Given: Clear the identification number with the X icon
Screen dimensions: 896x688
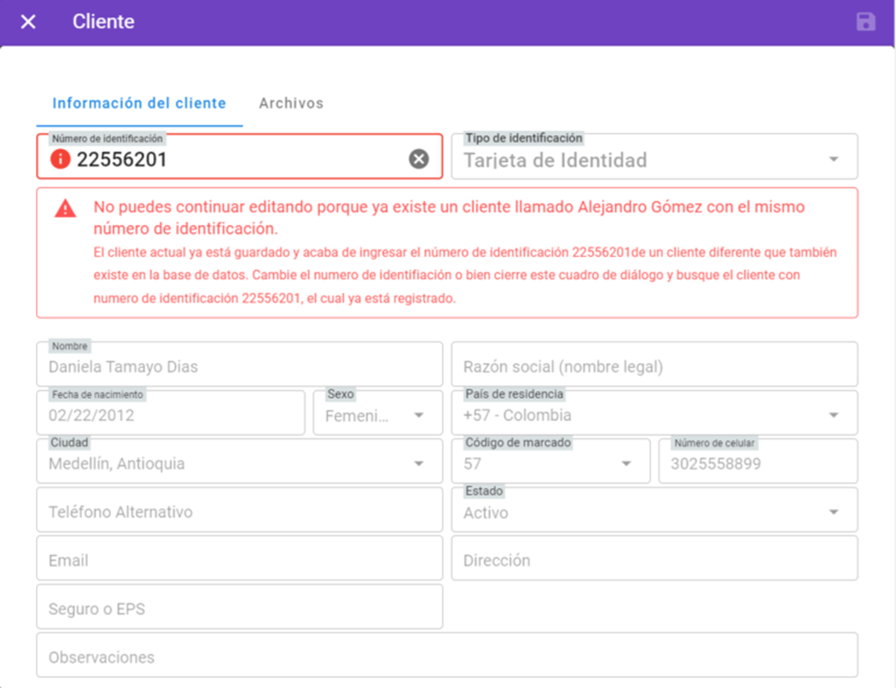Looking at the screenshot, I should 418,159.
